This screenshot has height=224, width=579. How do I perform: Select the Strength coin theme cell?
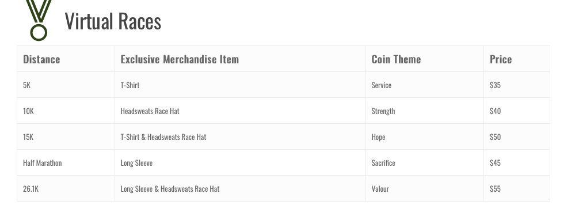point(425,111)
